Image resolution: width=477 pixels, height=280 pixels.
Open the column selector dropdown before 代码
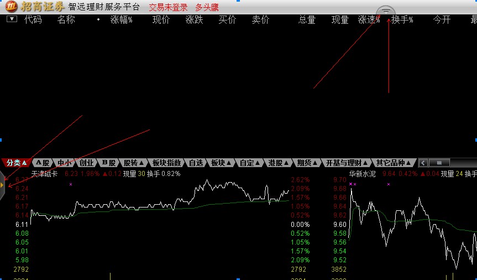tap(11, 19)
